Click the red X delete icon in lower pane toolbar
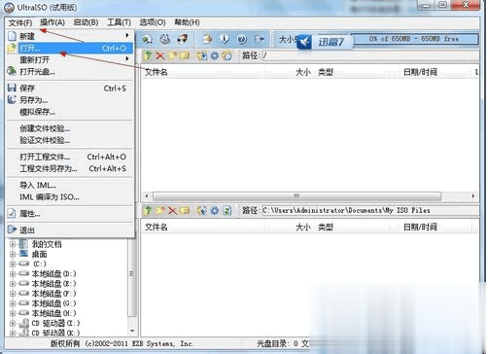The image size is (488, 354). 172,211
